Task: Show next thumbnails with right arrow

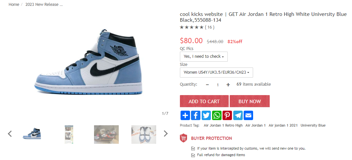Action: (x=166, y=134)
